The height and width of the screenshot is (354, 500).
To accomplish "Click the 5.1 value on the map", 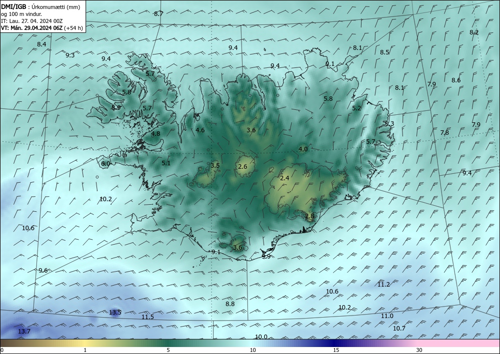I will [x=166, y=163].
